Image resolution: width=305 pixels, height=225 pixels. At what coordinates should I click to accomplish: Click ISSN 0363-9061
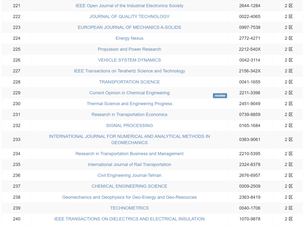tap(250, 139)
